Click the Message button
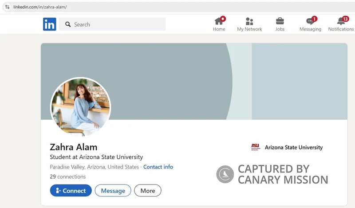 click(x=113, y=191)
